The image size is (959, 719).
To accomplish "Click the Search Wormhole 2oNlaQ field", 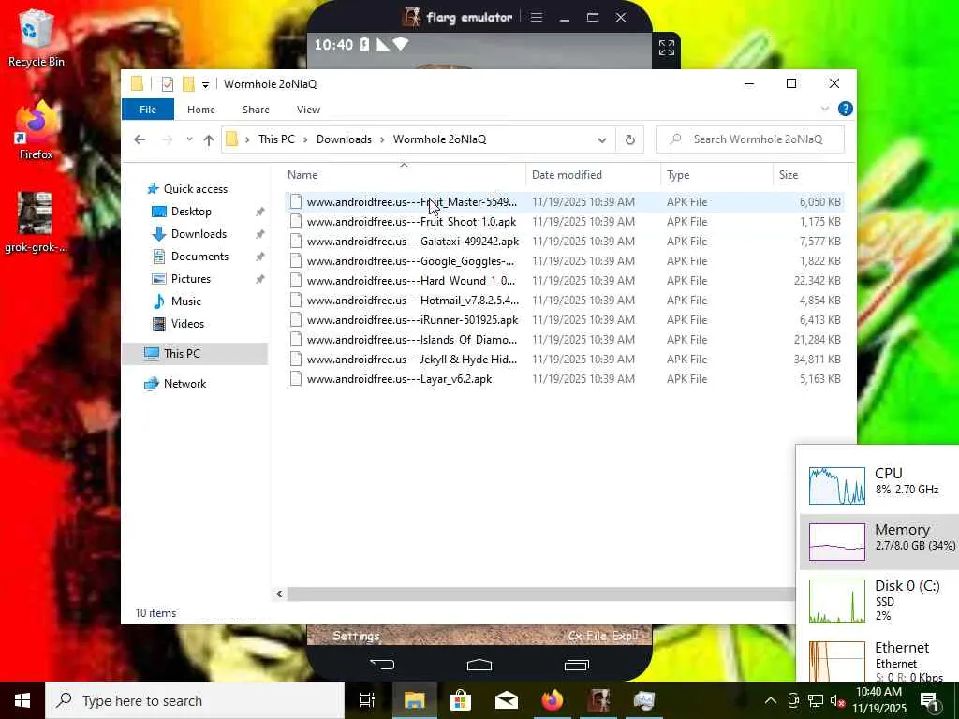I will click(x=750, y=139).
